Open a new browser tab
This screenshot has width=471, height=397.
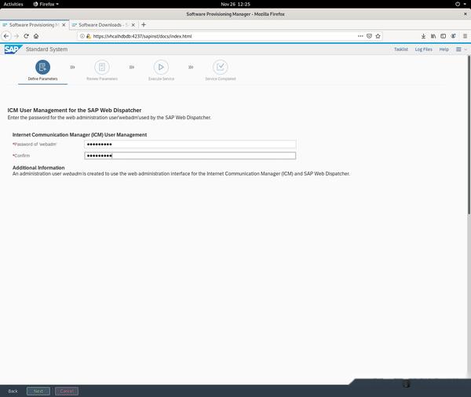click(x=144, y=25)
